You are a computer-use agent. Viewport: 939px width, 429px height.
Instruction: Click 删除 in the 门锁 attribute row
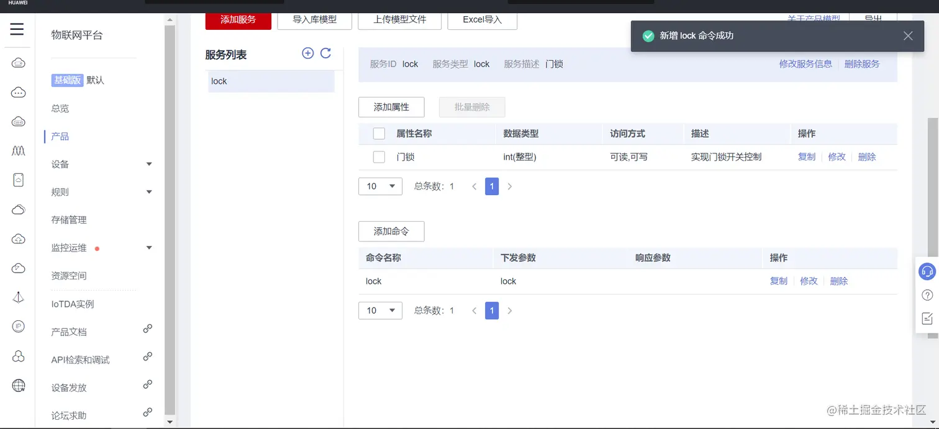click(x=867, y=157)
